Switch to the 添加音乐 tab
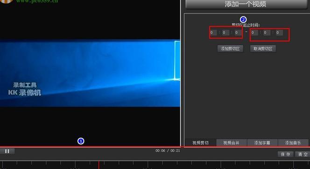 point(293,142)
